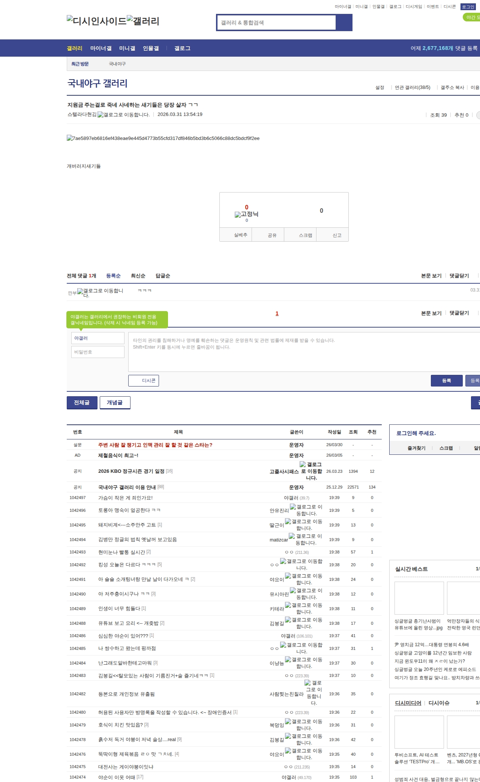Screen dimensions: 480x782
Task: Open the 디시콘 emoticon picker
Action: (x=144, y=380)
